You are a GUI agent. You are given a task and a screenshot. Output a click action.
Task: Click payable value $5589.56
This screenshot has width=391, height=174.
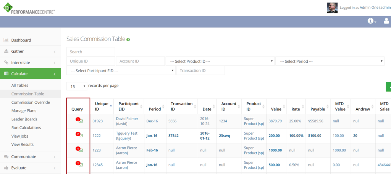pos(315,121)
